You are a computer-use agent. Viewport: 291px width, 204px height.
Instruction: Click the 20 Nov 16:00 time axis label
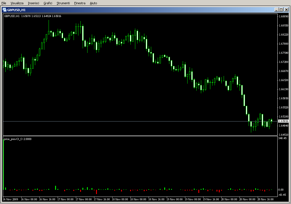click(x=265, y=199)
